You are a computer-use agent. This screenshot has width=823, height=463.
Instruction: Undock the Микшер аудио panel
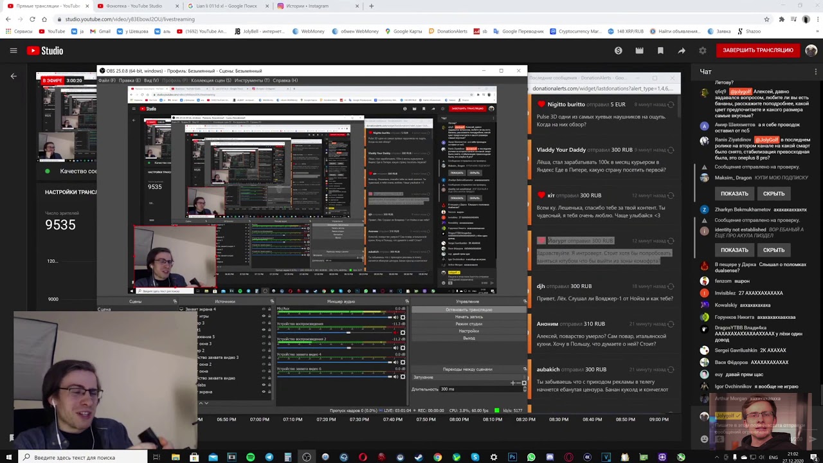tap(407, 302)
